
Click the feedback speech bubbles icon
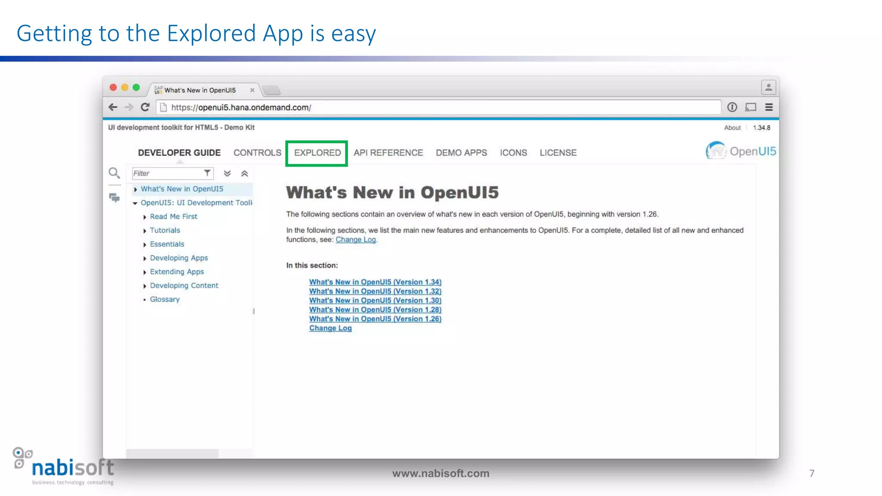coord(114,198)
